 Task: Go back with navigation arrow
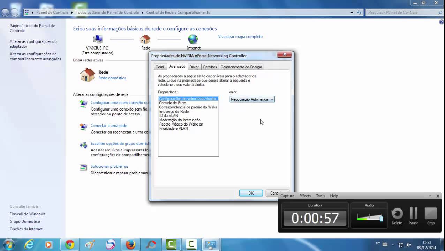5,13
